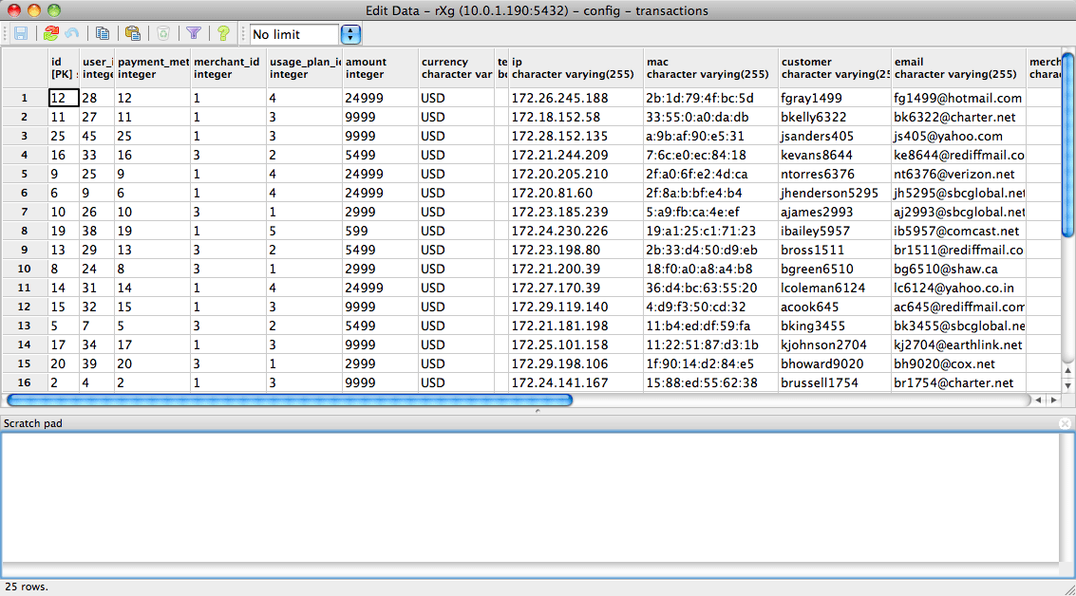Image resolution: width=1076 pixels, height=596 pixels.
Task: Select row 5 via its row header
Action: point(23,175)
